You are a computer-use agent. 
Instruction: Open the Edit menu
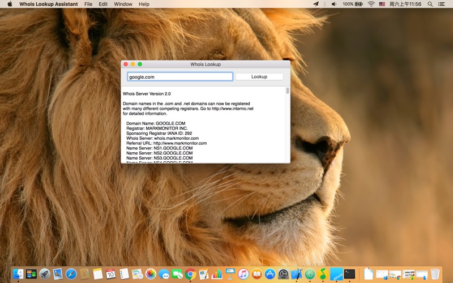[103, 4]
